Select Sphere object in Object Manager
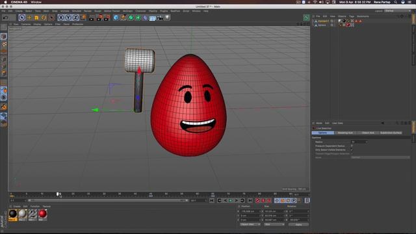 [x=322, y=25]
